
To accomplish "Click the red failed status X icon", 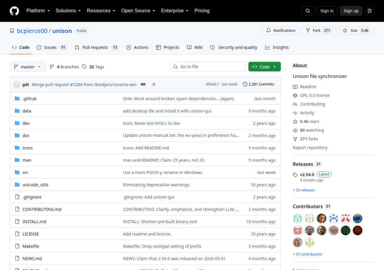I will pyautogui.click(x=154, y=84).
